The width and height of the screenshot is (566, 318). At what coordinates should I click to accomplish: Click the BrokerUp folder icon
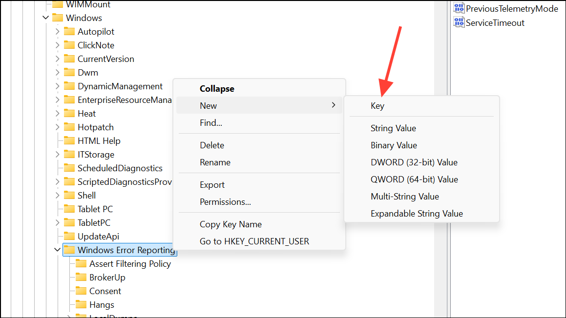81,278
